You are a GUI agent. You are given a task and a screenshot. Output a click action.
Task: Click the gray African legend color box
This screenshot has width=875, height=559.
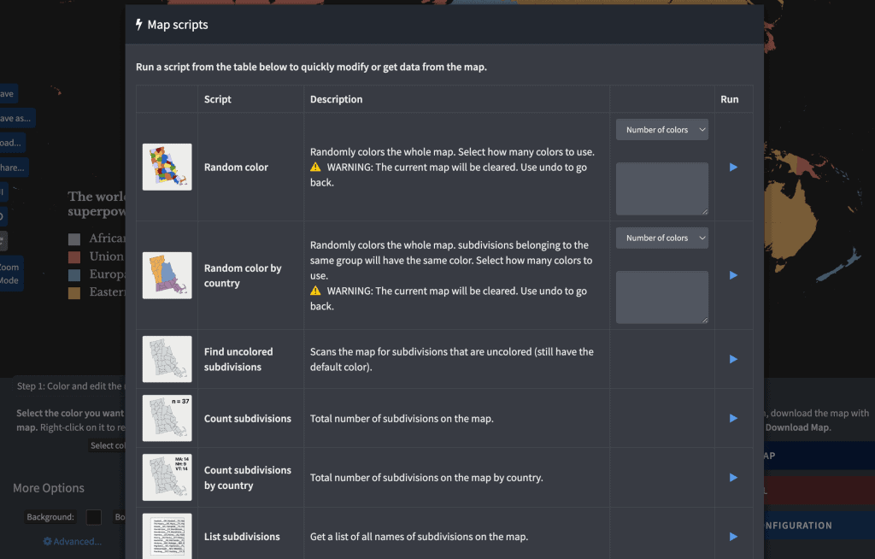[x=74, y=239]
